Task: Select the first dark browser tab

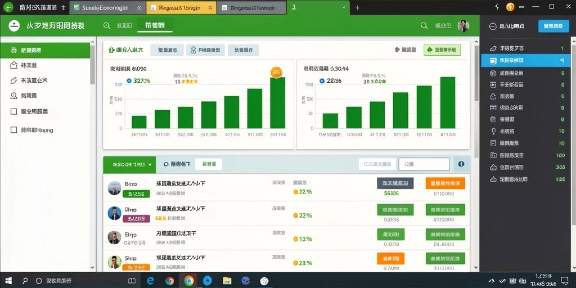Action: tap(34, 7)
